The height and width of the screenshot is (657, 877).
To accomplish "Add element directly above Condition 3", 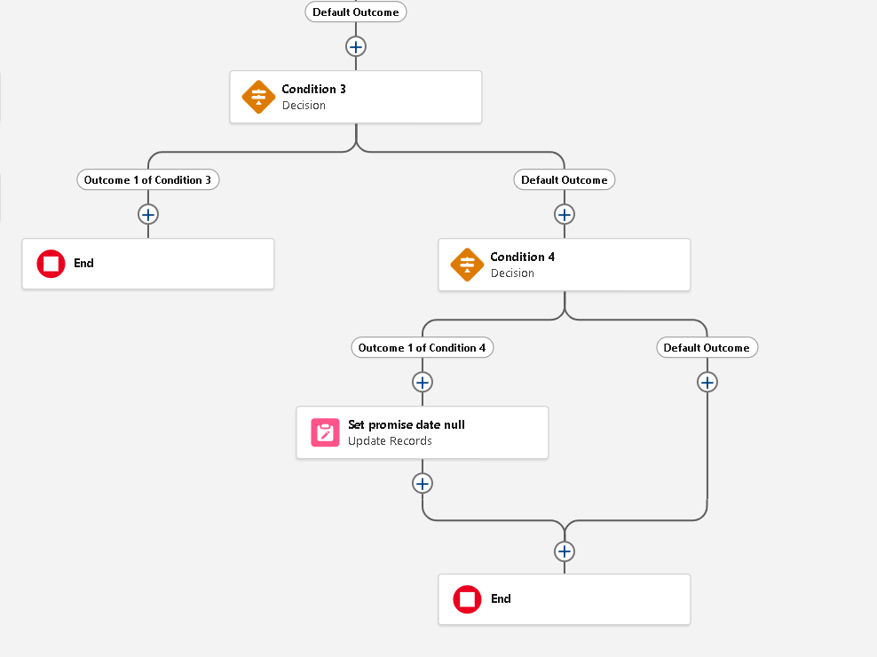I will pyautogui.click(x=356, y=46).
